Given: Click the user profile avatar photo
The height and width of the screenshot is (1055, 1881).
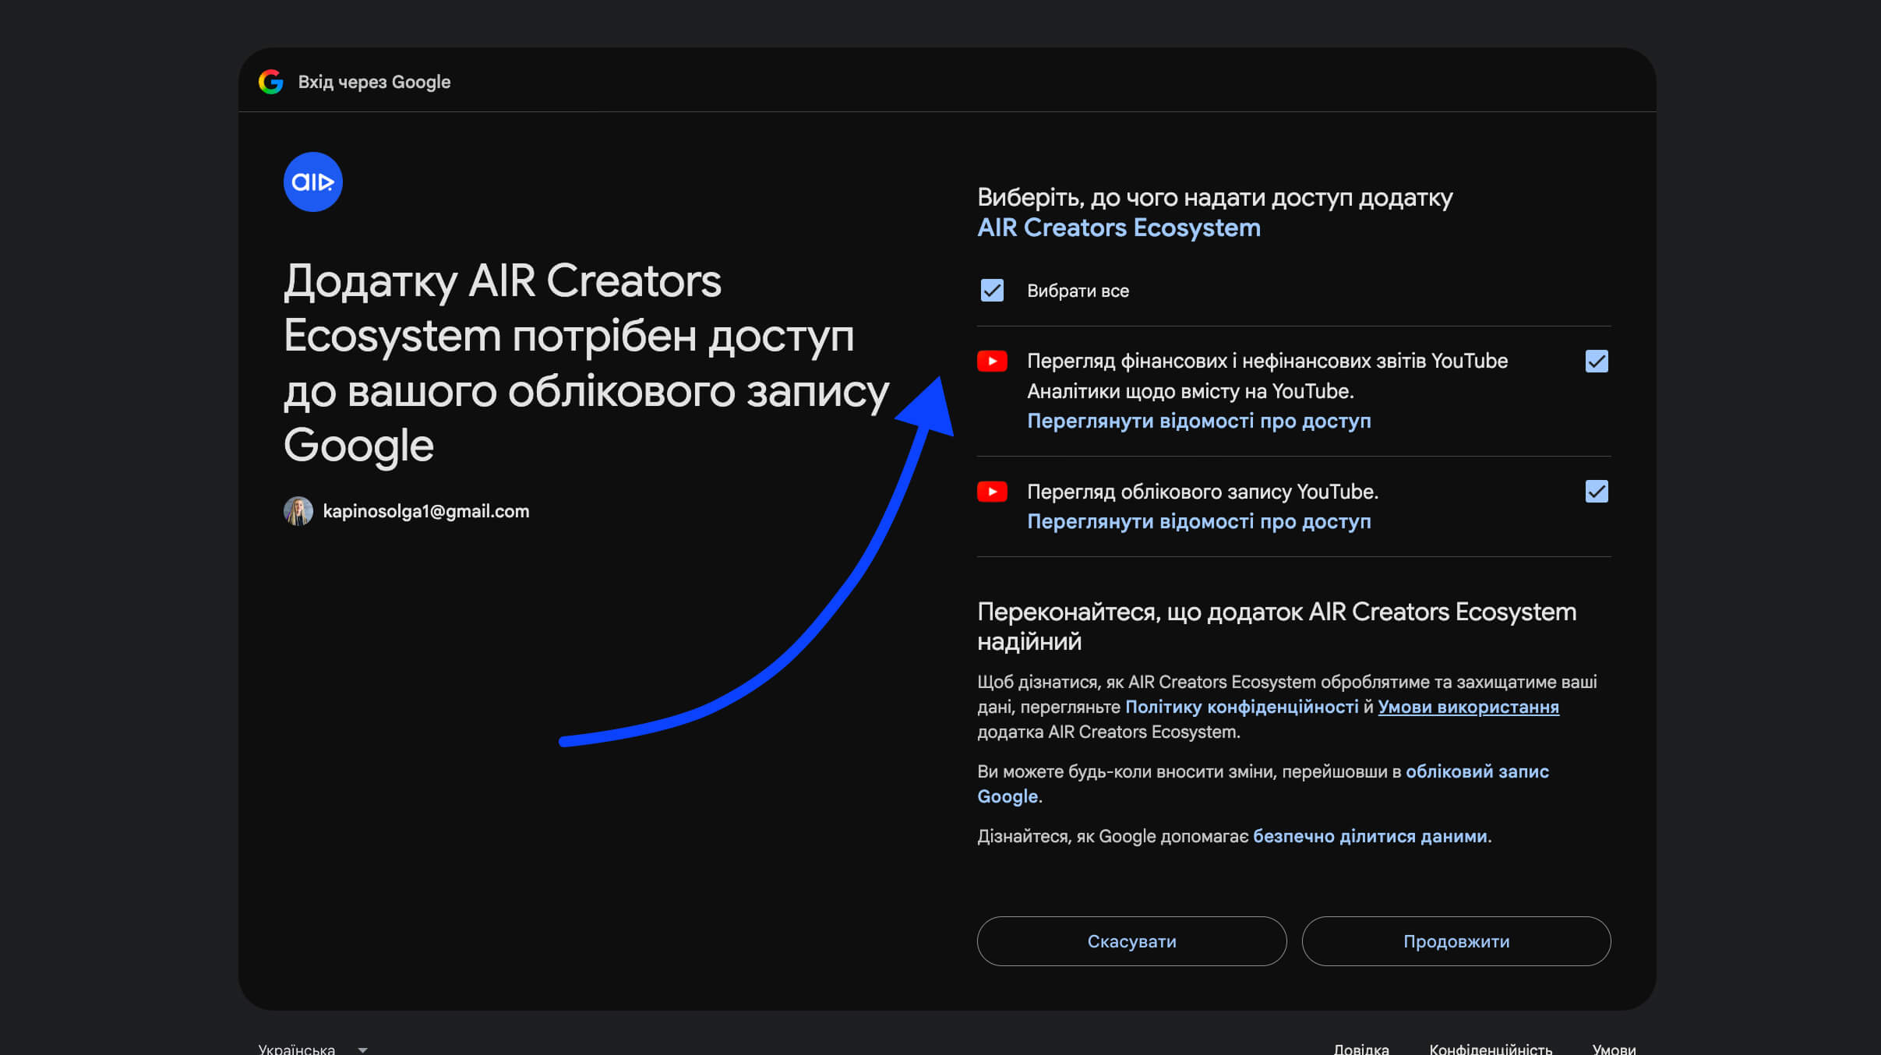Looking at the screenshot, I should 298,511.
